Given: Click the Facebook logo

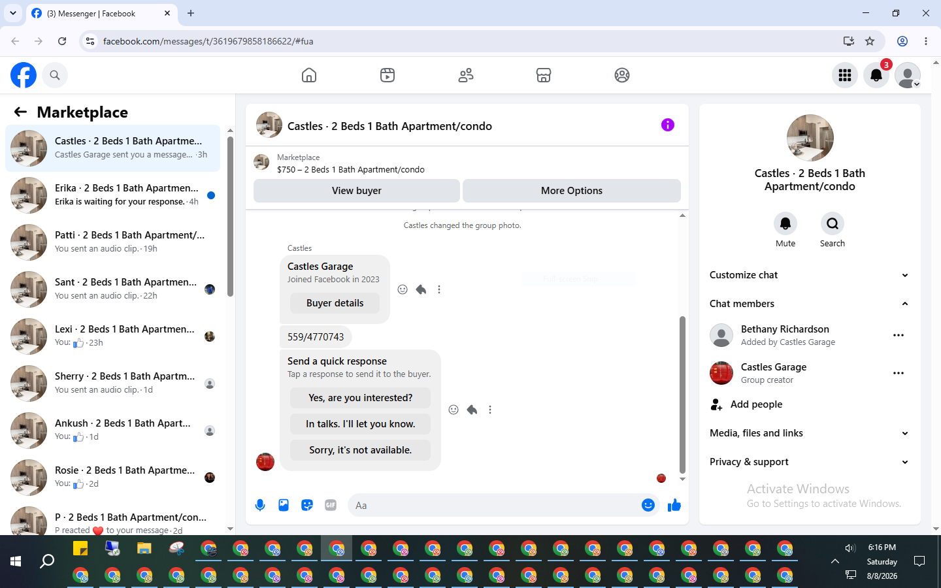Looking at the screenshot, I should pyautogui.click(x=24, y=75).
